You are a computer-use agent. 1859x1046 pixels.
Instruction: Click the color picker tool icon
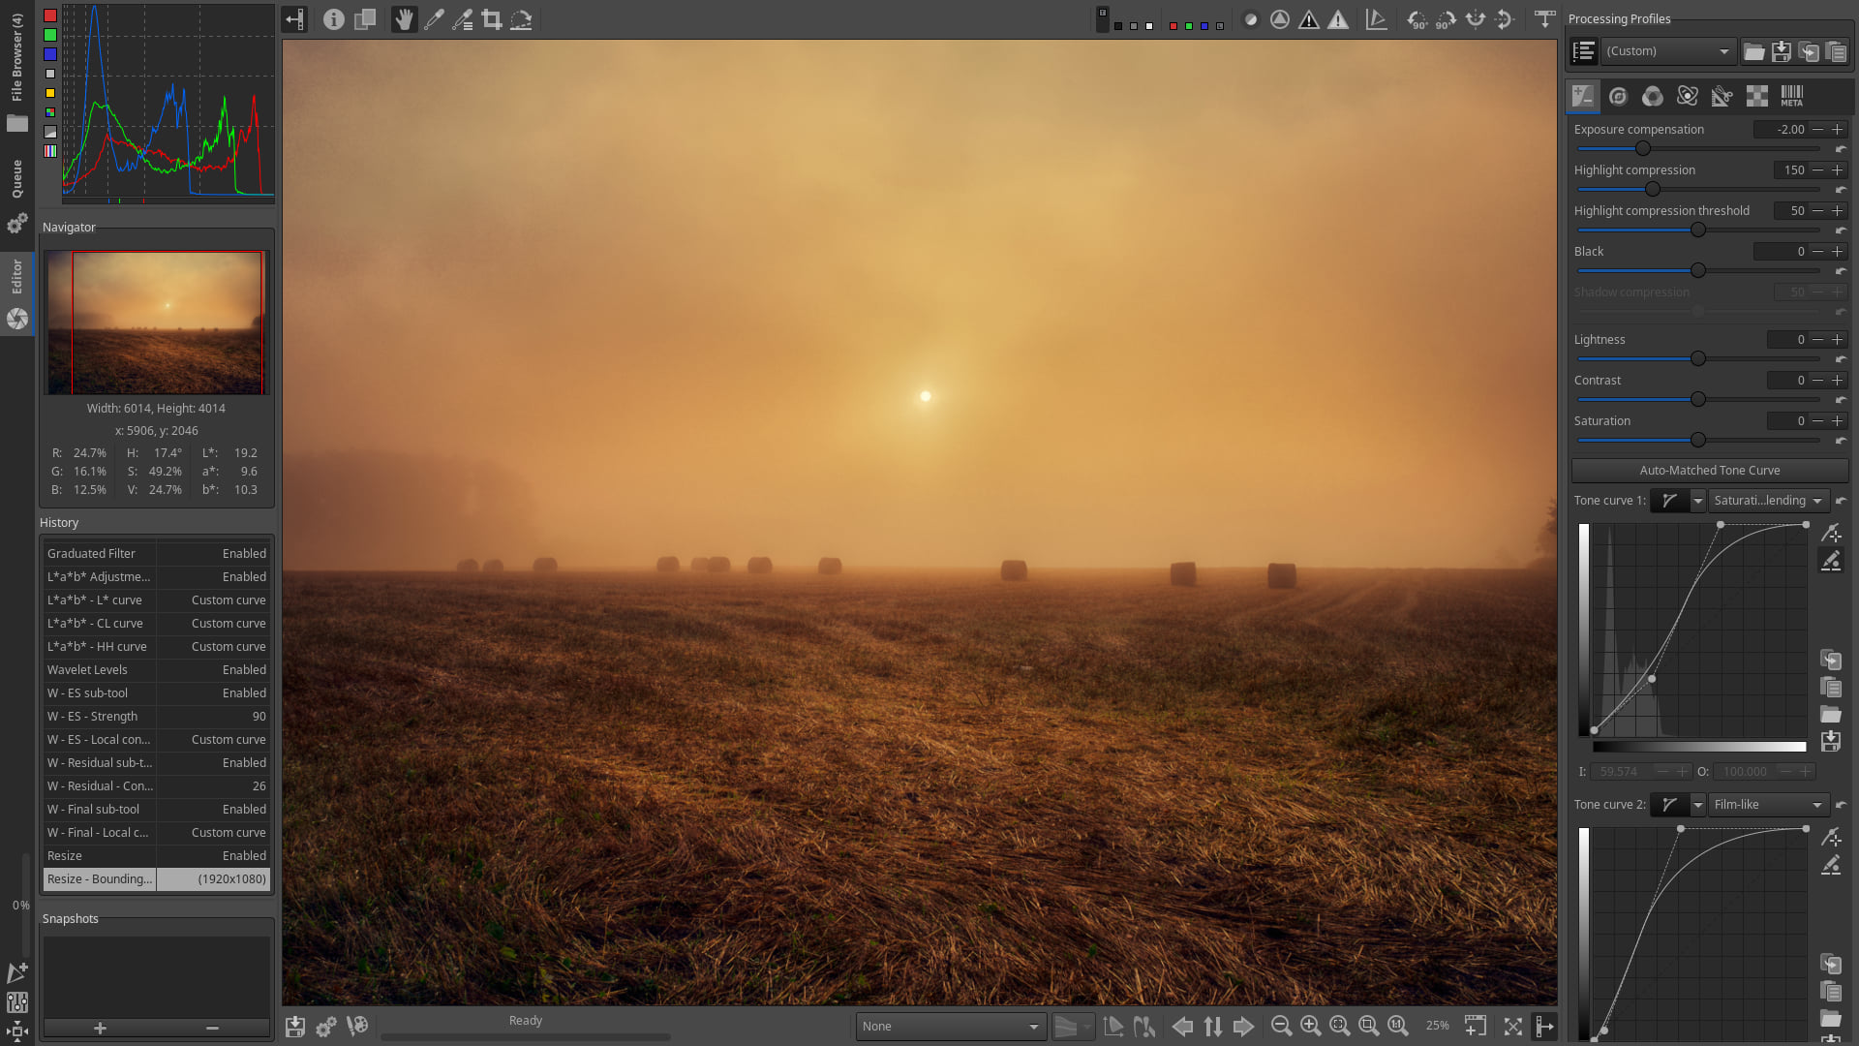[434, 17]
